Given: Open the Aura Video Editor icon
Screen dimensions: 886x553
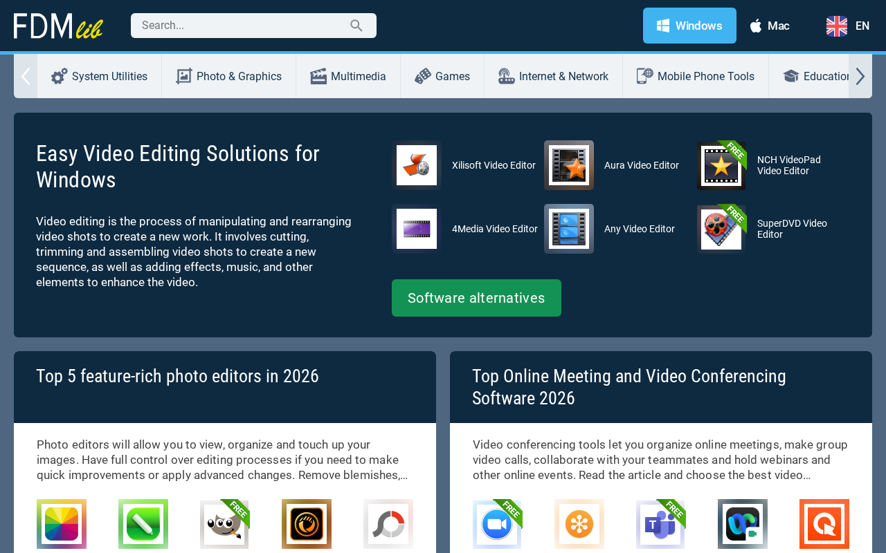Looking at the screenshot, I should tap(569, 165).
